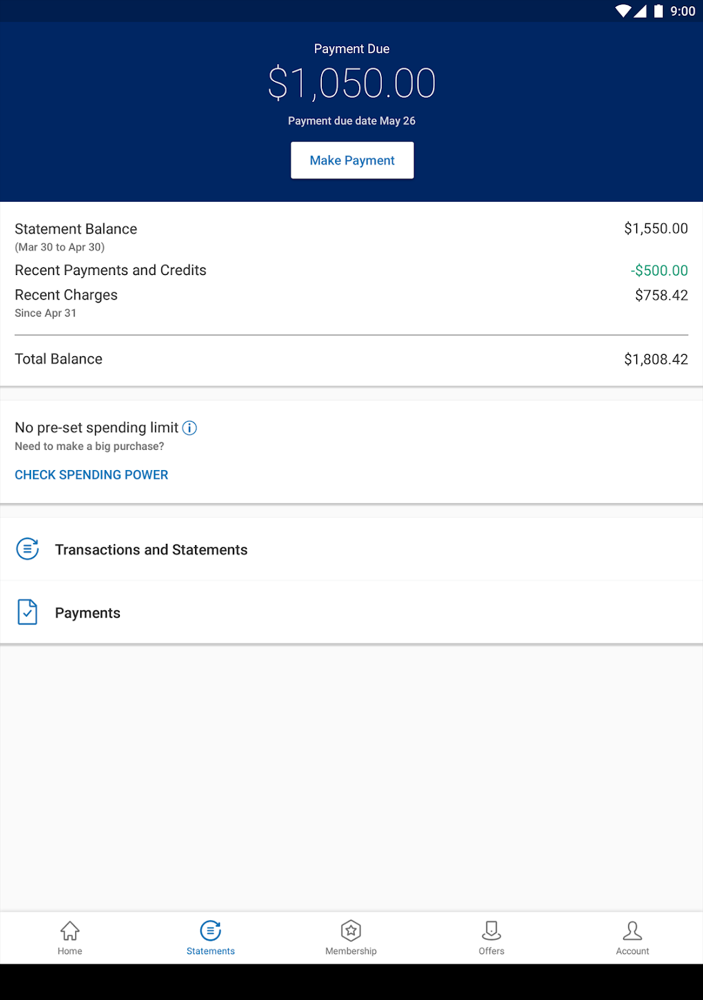This screenshot has width=703, height=1000.
Task: Tap the Payments document icon
Action: [28, 612]
